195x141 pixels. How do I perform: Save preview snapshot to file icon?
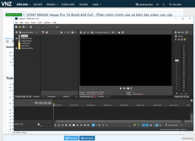click(x=122, y=32)
